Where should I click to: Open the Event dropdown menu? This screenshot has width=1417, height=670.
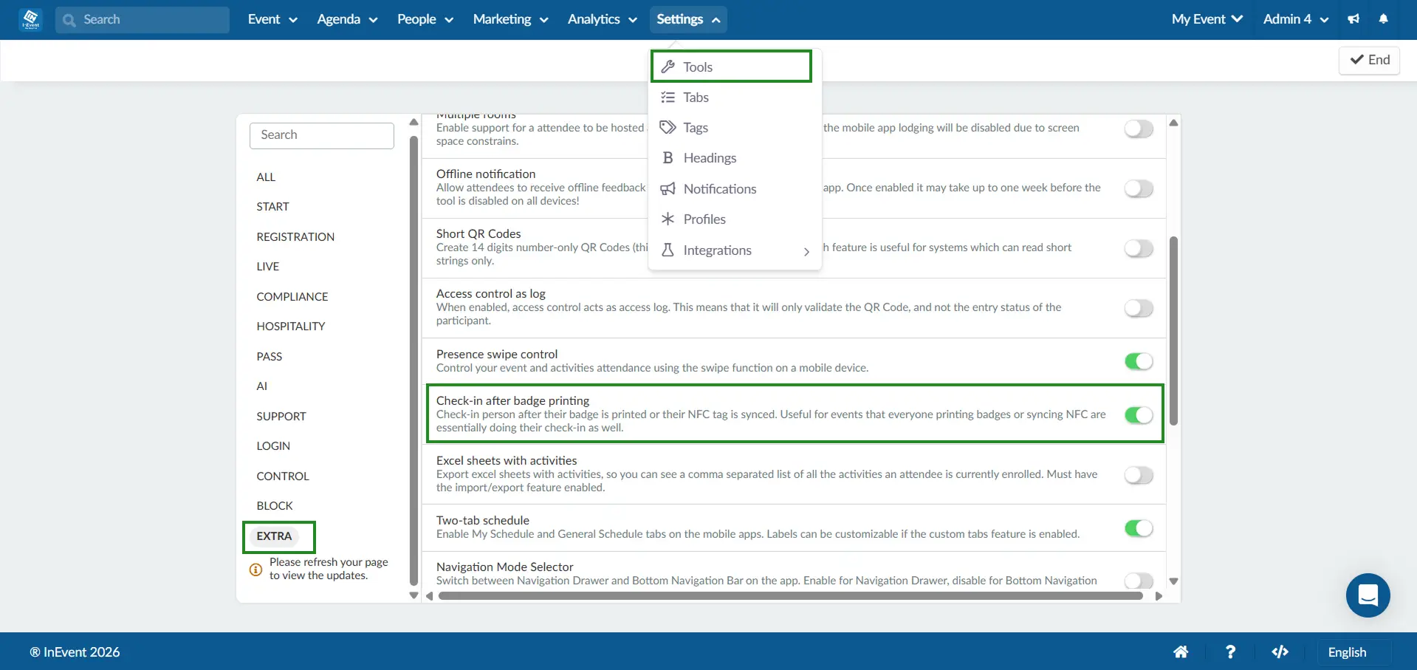point(272,19)
